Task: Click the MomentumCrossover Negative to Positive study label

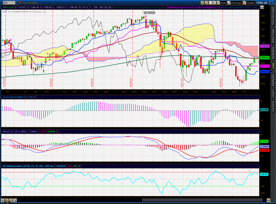Action: click(137, 7)
